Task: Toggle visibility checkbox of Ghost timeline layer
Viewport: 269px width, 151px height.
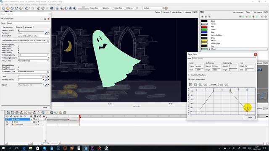Action: click(7, 119)
